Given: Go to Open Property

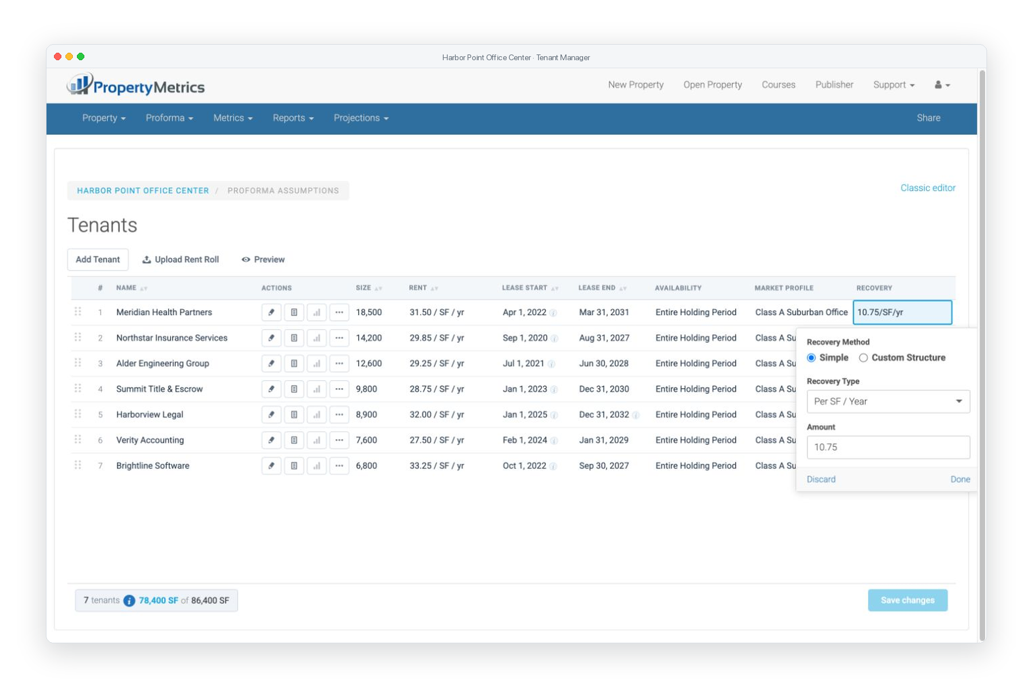Looking at the screenshot, I should [x=713, y=85].
